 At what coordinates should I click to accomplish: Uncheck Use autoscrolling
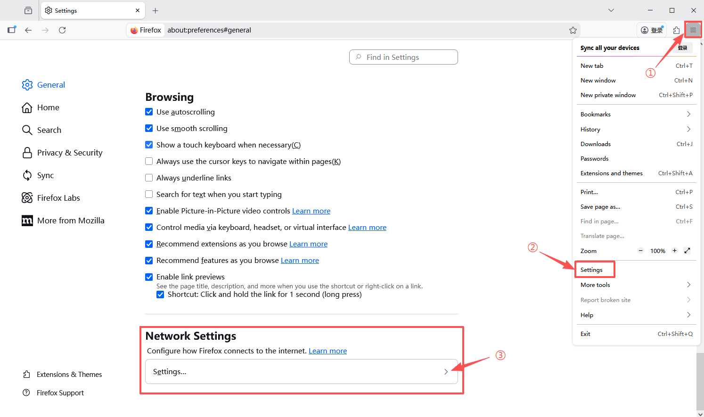coord(149,112)
